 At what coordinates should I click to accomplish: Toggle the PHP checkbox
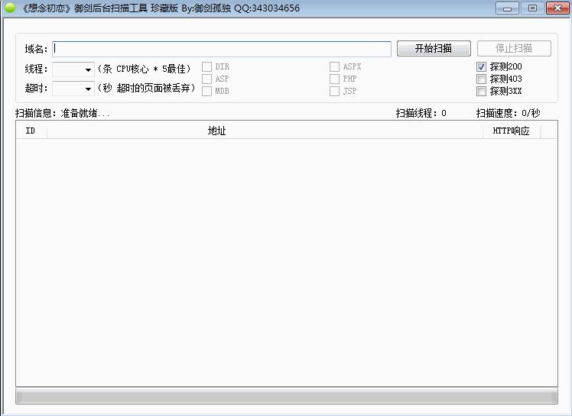coord(334,79)
